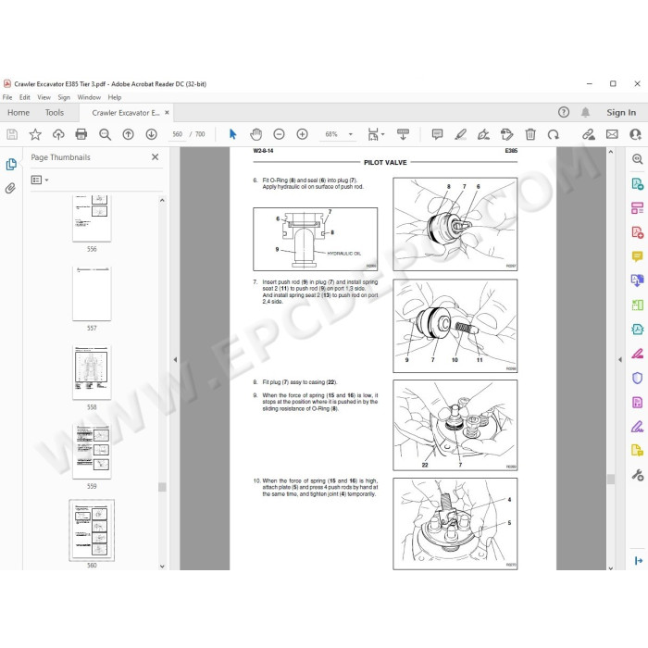Screen dimensions: 648x648
Task: Click the current page number field
Action: (x=178, y=134)
